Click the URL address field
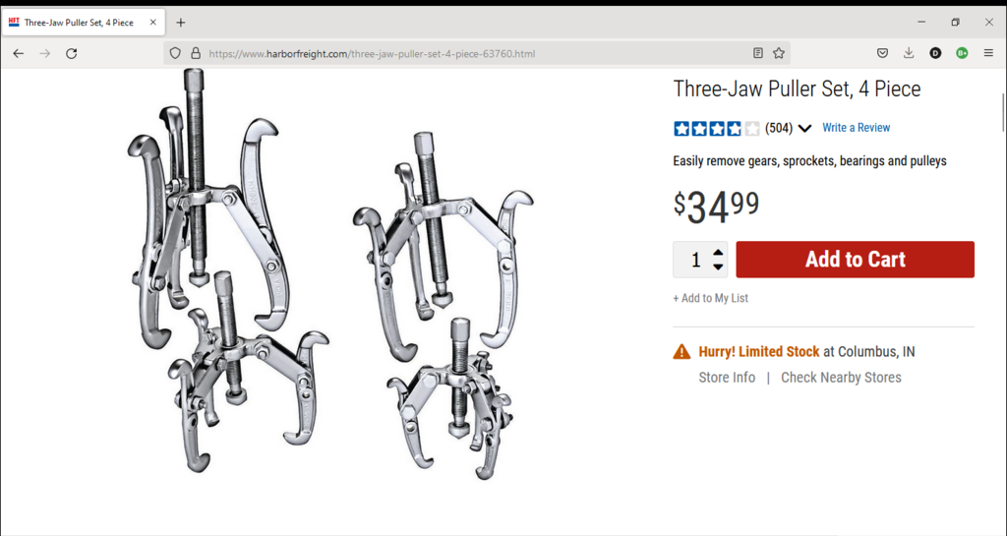Viewport: 1007px width, 536px height. point(475,54)
